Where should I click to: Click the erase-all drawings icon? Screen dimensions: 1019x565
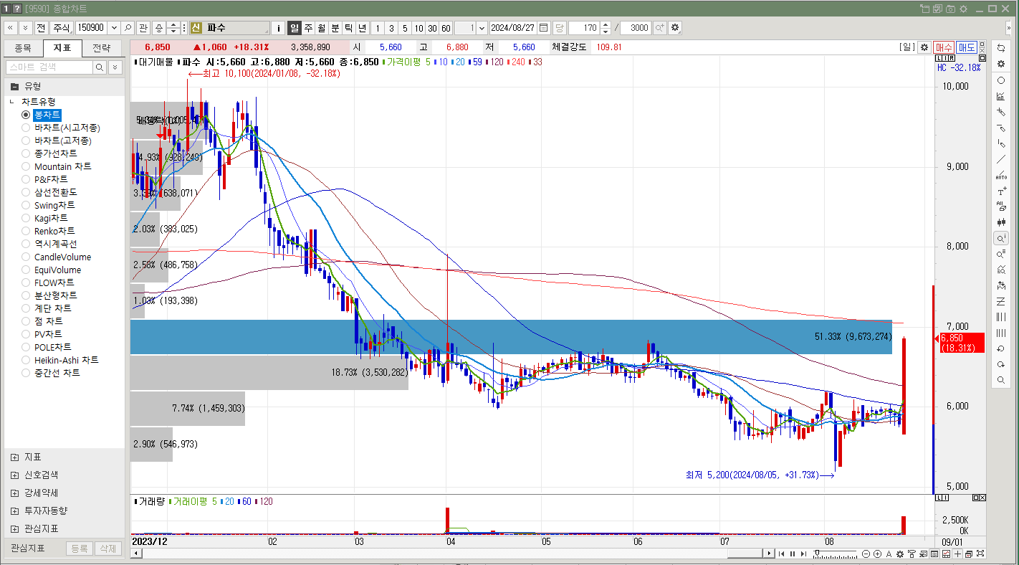[1001, 206]
